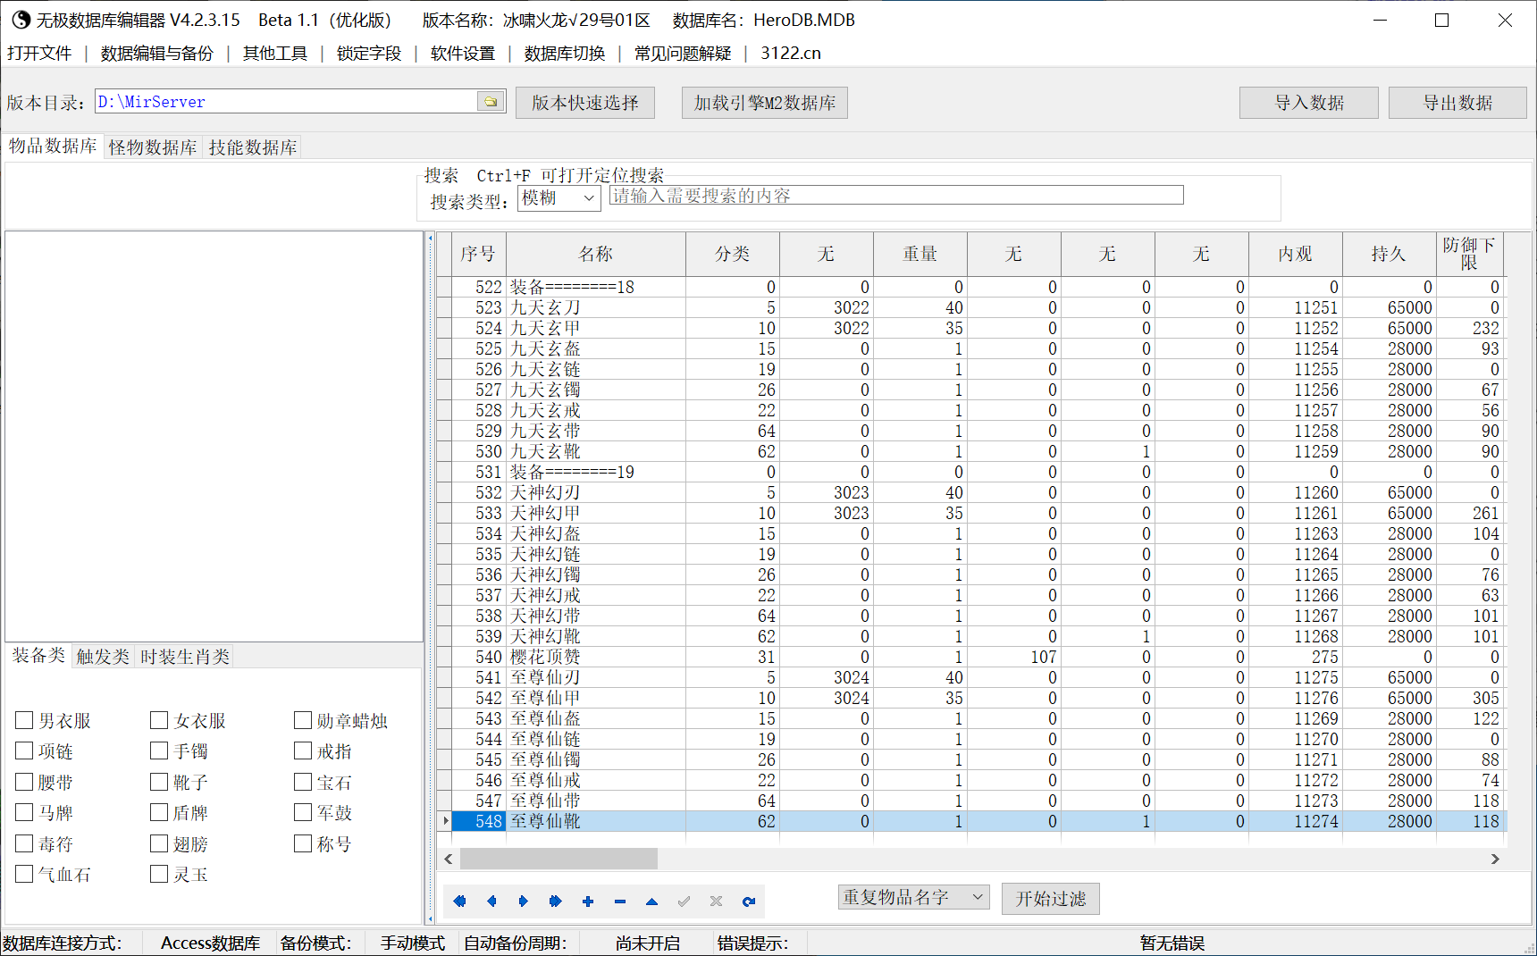Check the 男衣服 checkbox

(x=25, y=720)
